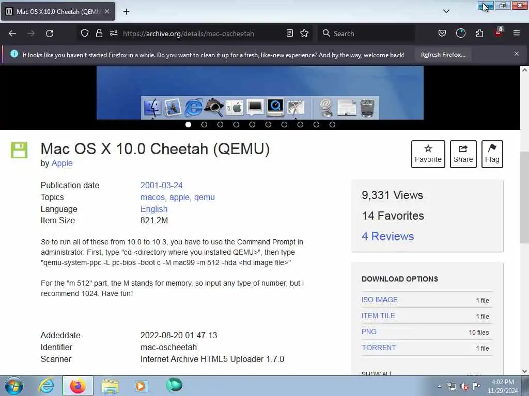Select the eighth carousel dot
Viewport: 529px width, 396px height.
pos(300,125)
